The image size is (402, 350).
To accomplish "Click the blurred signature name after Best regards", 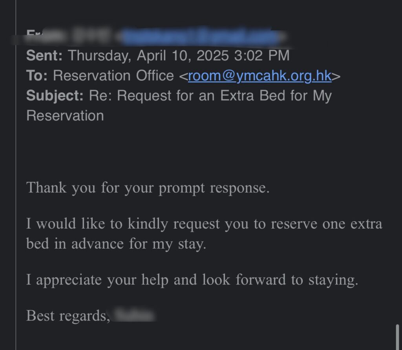I will coord(134,315).
